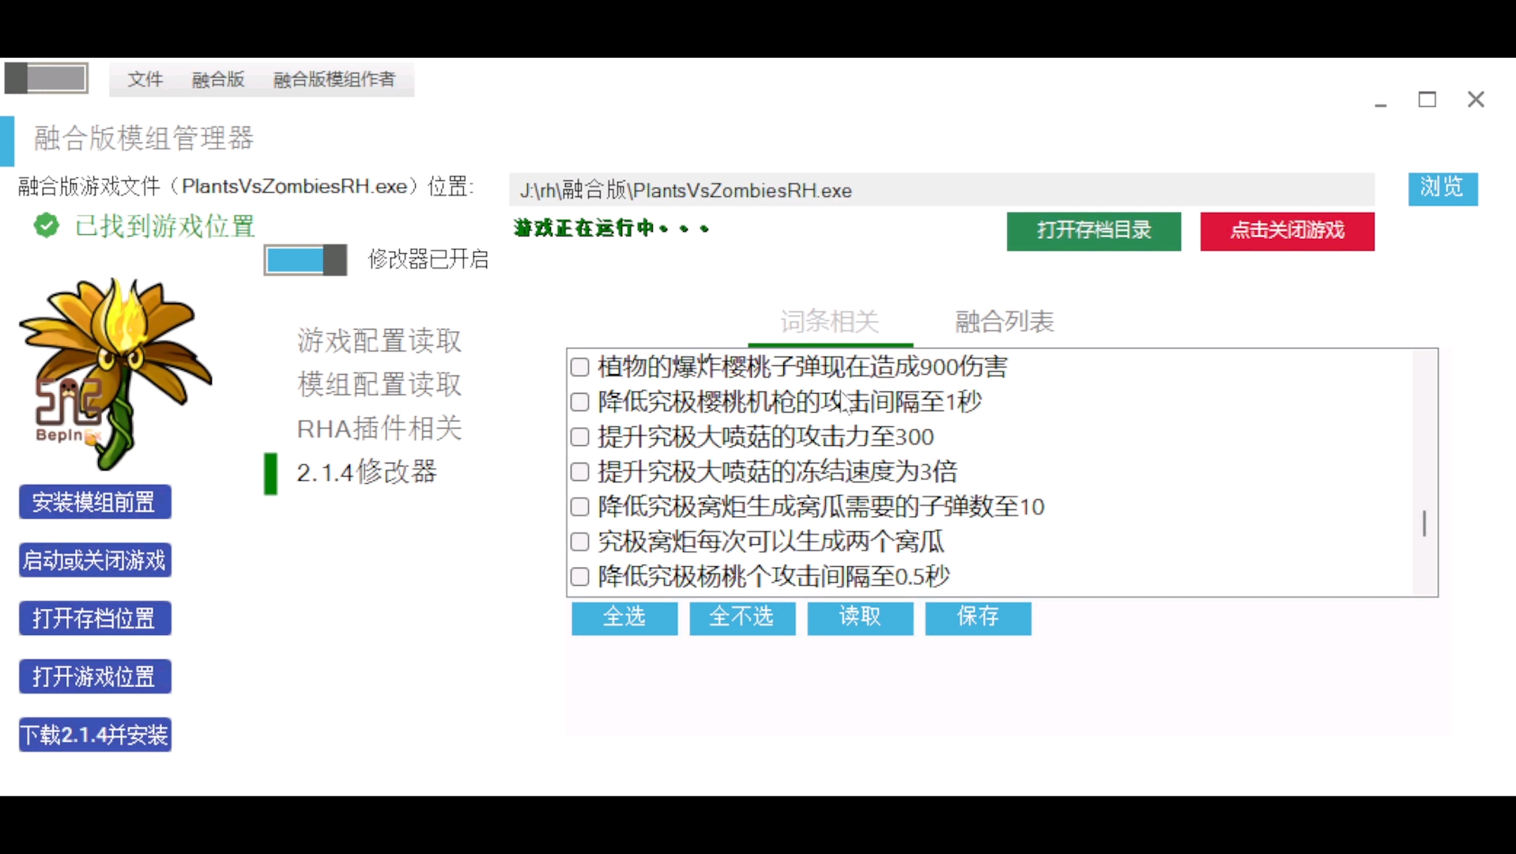The width and height of the screenshot is (1516, 854).
Task: Click the sunflower BepInEx logo image
Action: (x=115, y=373)
